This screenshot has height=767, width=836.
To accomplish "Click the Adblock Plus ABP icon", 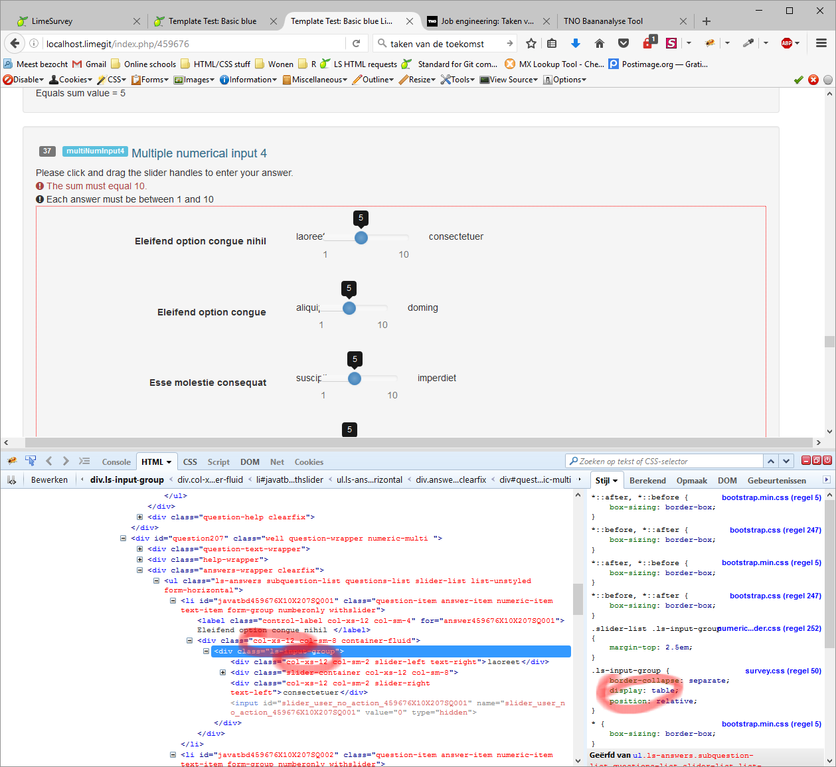I will click(787, 43).
